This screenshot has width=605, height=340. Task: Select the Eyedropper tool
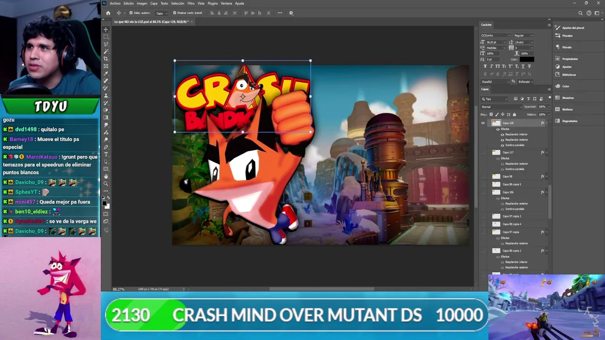(x=106, y=73)
